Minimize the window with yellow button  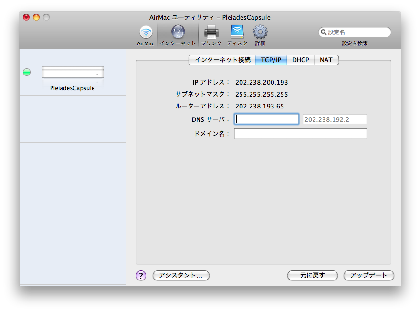click(x=36, y=17)
